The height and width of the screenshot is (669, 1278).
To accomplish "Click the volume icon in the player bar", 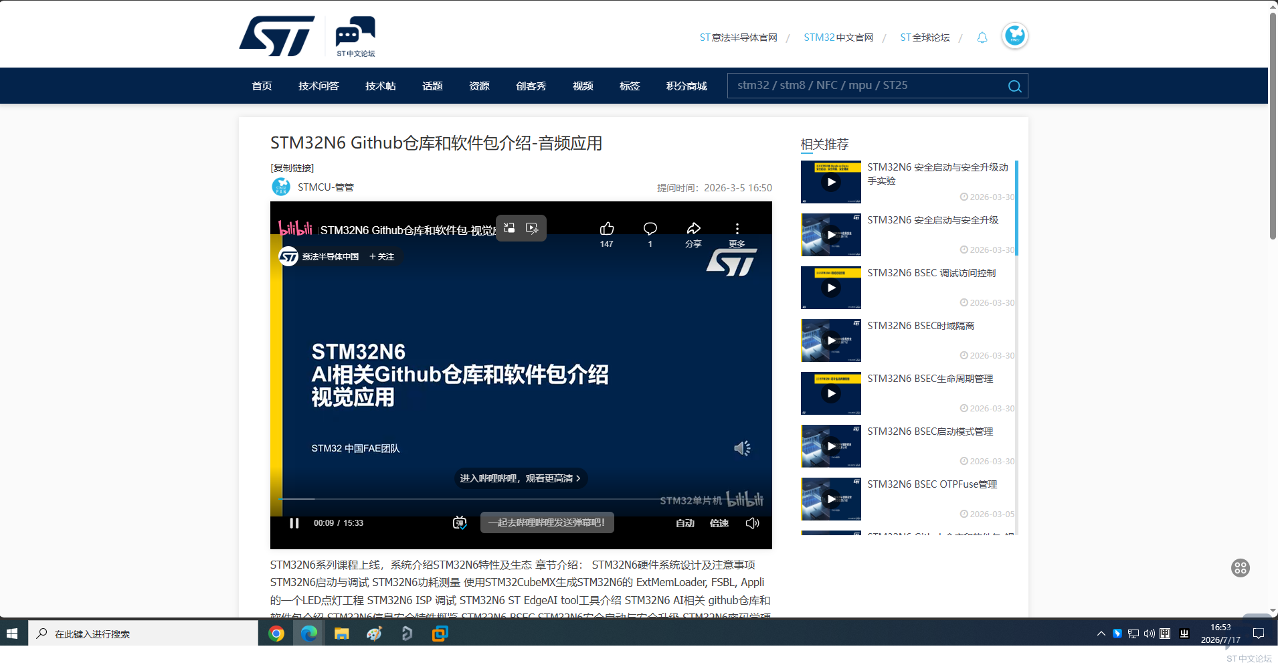I will tap(752, 523).
